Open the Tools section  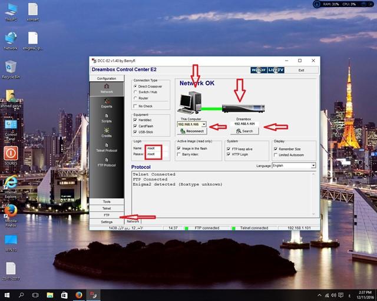click(x=107, y=202)
